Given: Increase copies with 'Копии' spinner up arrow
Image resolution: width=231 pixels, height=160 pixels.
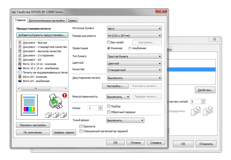Looking at the screenshot, I should [x=100, y=107].
